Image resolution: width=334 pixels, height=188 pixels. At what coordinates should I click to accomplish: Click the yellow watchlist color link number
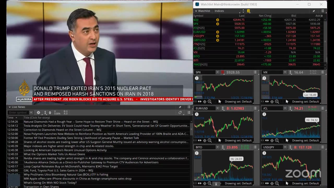(248, 11)
